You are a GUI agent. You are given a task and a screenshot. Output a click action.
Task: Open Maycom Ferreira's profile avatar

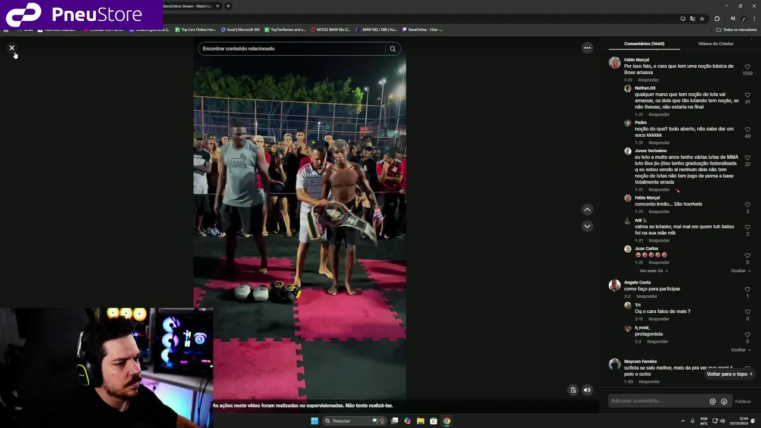tap(614, 364)
